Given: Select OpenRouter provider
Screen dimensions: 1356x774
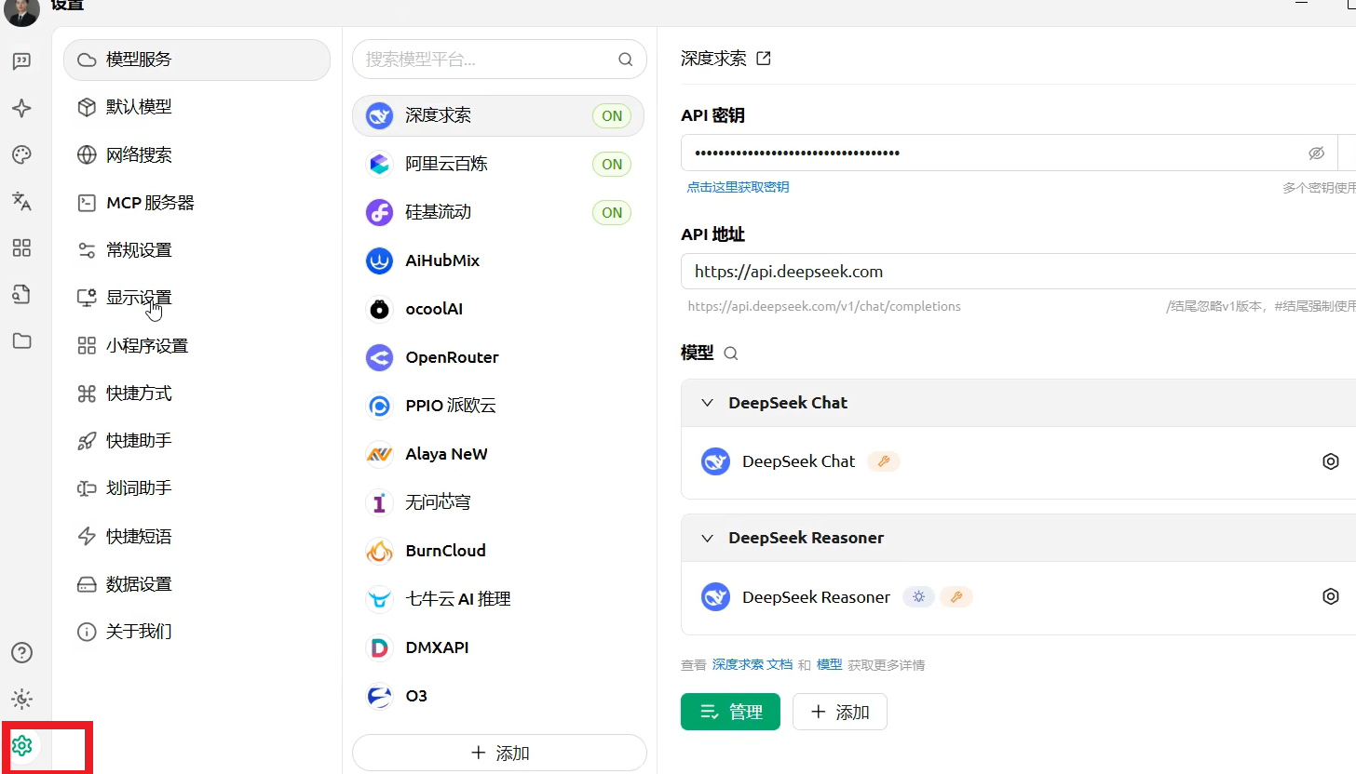Looking at the screenshot, I should pos(498,358).
